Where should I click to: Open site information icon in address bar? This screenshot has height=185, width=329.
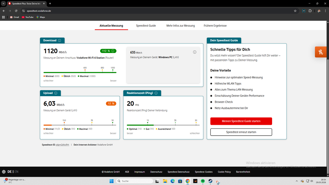pyautogui.click(x=23, y=11)
